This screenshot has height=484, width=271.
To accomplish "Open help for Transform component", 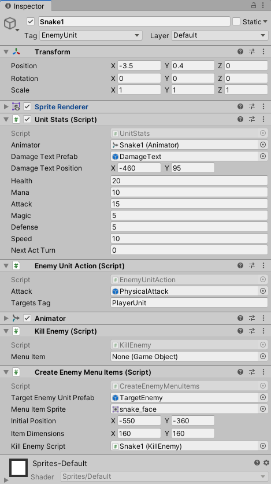I will (x=240, y=51).
